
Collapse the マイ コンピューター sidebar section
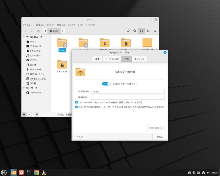[24, 37]
